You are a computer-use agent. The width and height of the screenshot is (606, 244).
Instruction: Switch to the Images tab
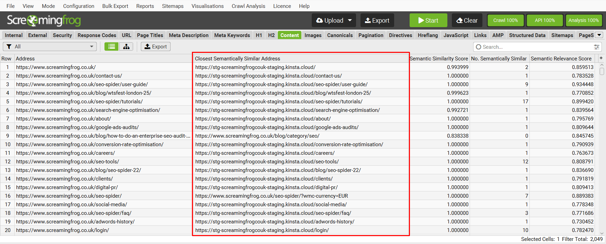(313, 35)
